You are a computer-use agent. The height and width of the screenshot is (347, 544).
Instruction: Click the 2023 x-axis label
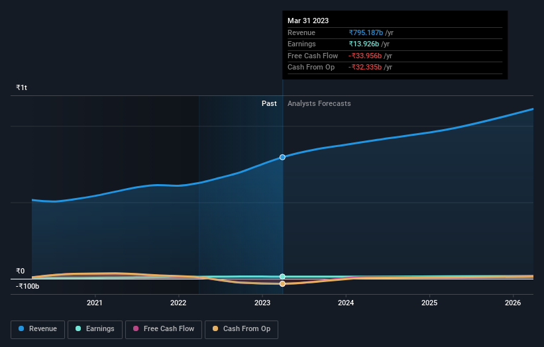tap(262, 303)
